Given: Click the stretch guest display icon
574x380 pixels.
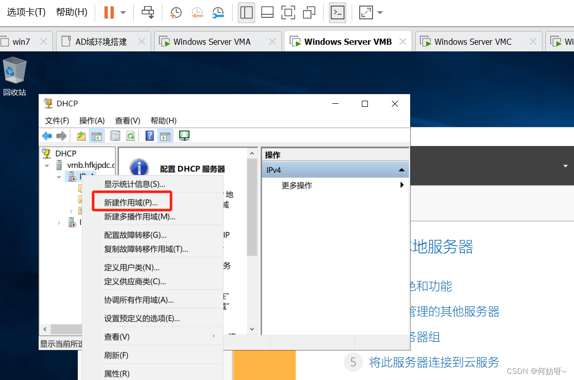Looking at the screenshot, I should pos(366,12).
